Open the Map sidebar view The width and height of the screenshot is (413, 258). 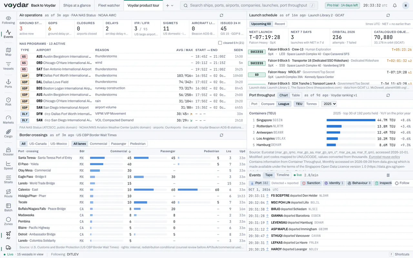8,52
